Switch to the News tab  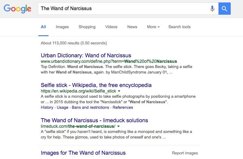tap(132, 27)
